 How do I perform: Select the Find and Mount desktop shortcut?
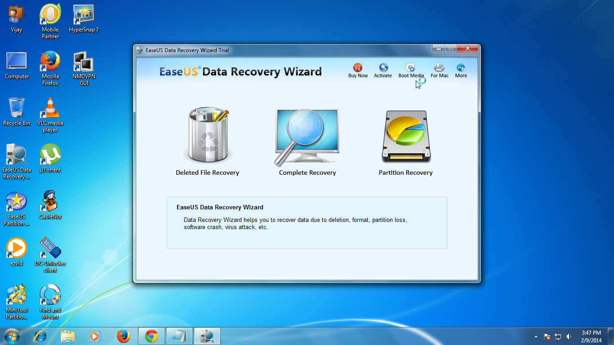click(x=50, y=301)
